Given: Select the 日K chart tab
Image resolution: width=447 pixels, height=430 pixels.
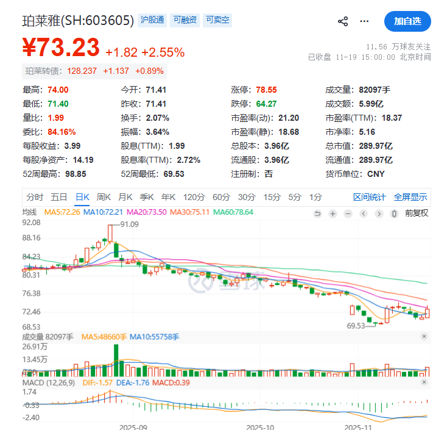Looking at the screenshot, I should 82,197.
